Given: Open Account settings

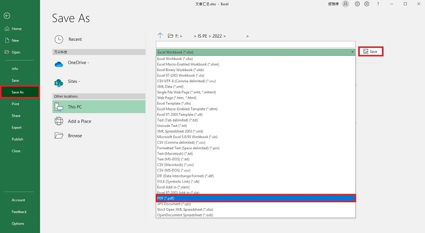Looking at the screenshot, I should 18,200.
